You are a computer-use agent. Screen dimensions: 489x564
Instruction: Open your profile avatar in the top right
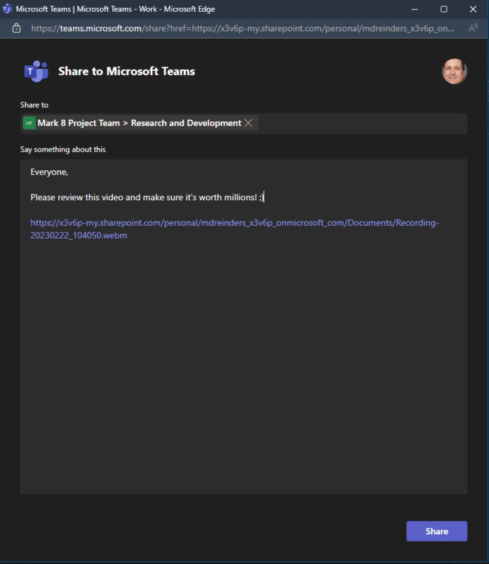tap(454, 71)
